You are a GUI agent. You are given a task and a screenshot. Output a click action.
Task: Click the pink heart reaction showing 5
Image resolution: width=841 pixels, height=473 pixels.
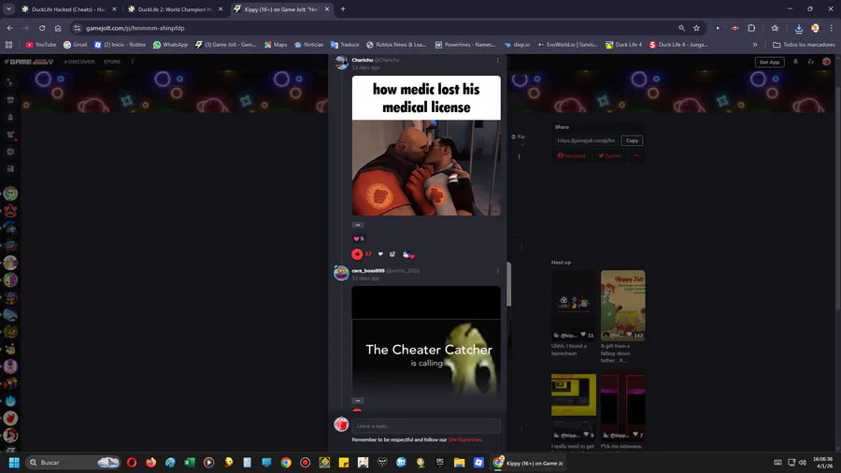[358, 238]
